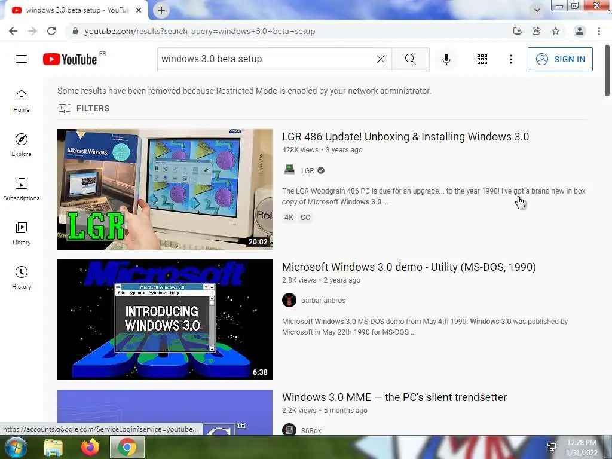Screen dimensions: 612x459
Task: Click the browser forward arrow
Action: point(32,31)
